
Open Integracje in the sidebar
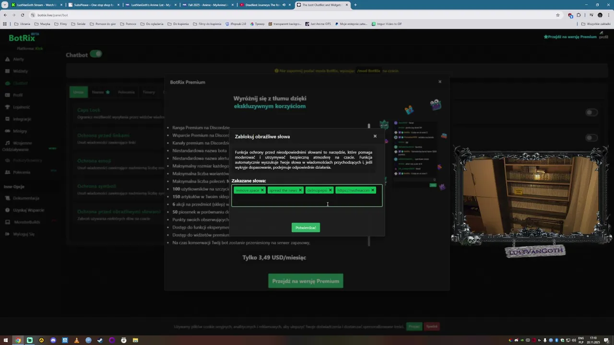tap(18, 119)
